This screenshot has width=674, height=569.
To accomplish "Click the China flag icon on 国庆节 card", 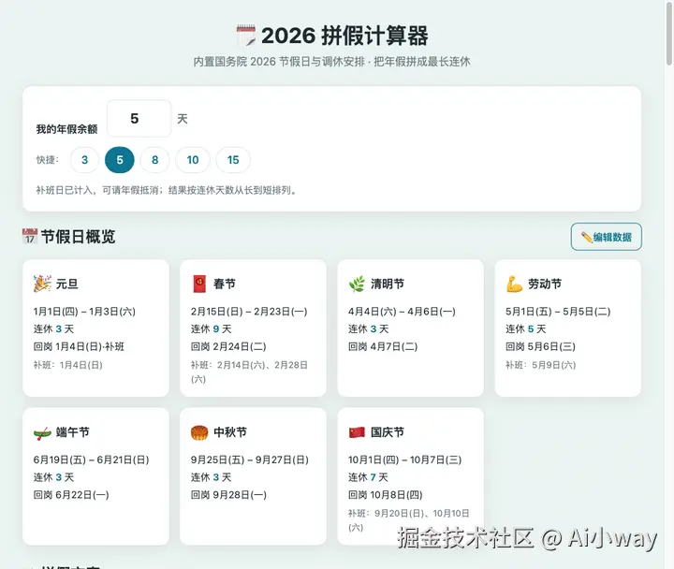I will pyautogui.click(x=357, y=432).
